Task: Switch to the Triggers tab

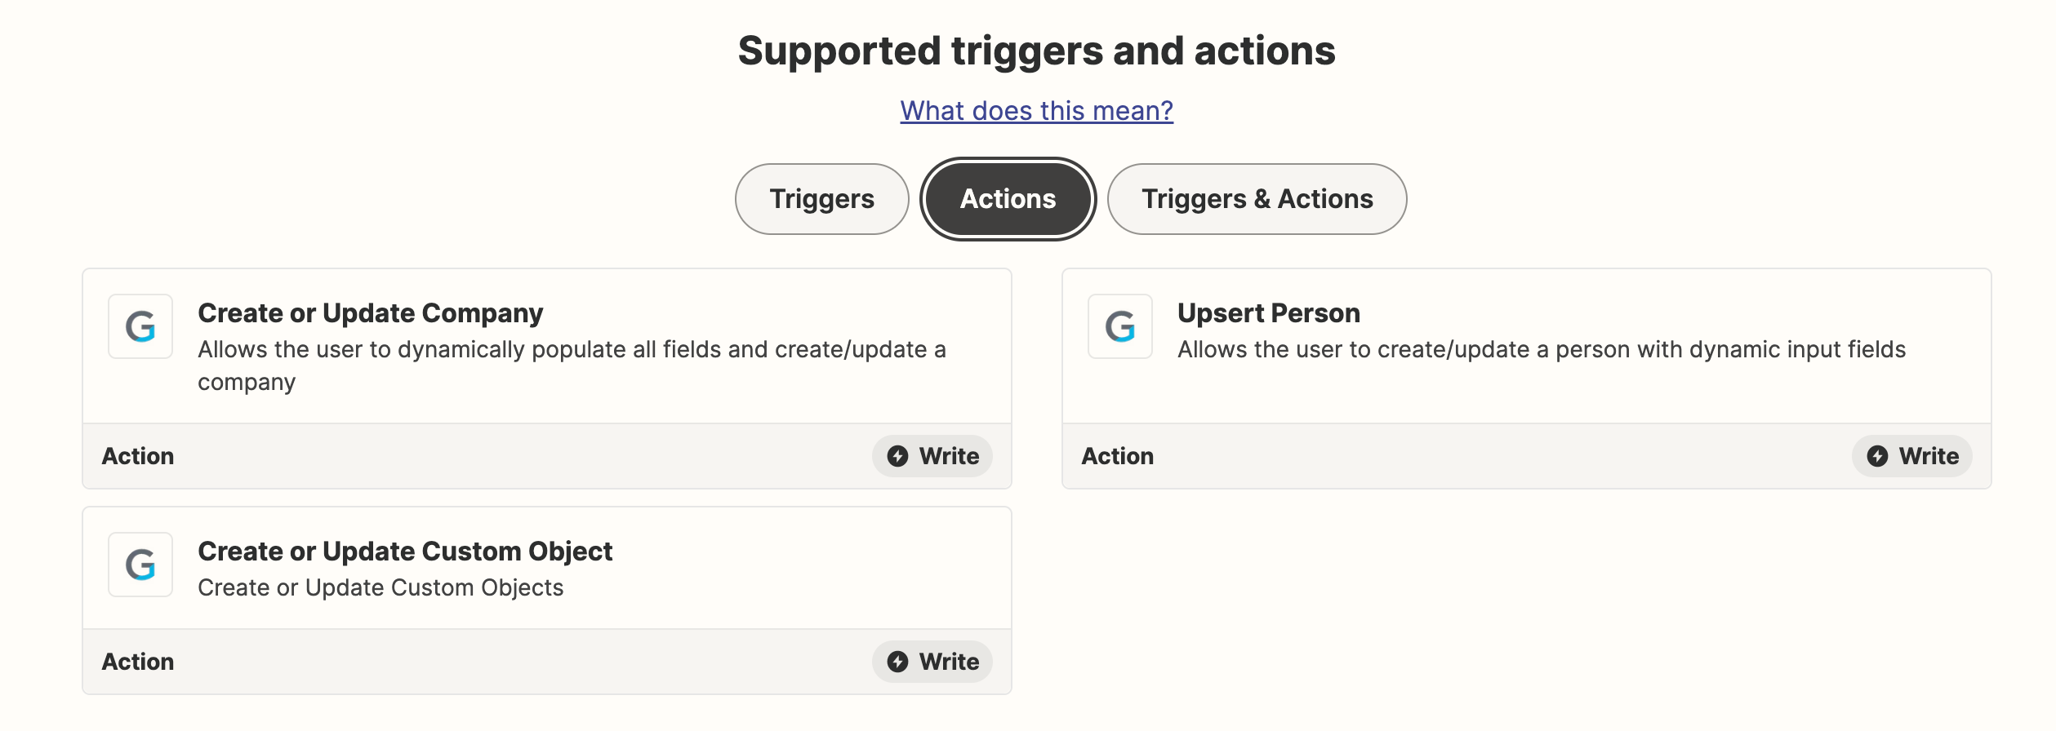Action: coord(821,199)
